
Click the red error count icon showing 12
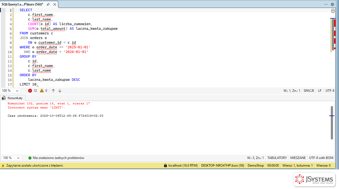(30, 91)
